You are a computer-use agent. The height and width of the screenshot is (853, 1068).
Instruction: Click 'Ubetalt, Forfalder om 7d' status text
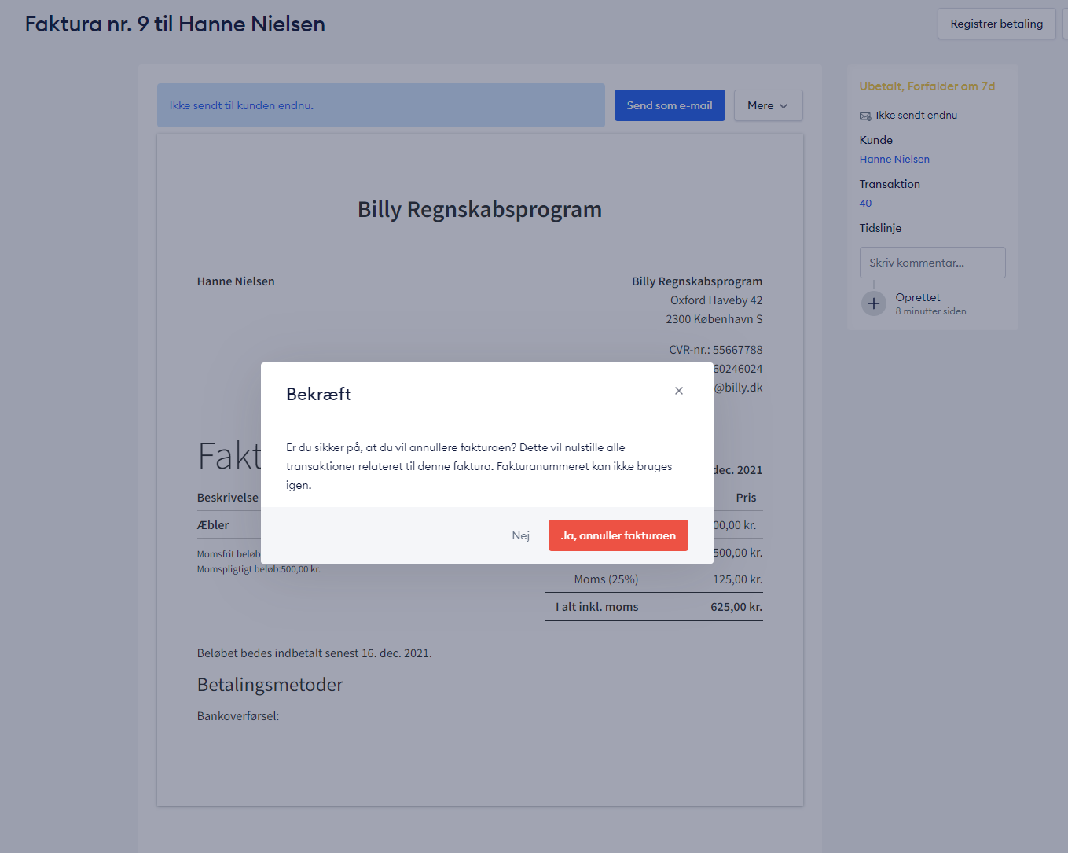(x=927, y=86)
